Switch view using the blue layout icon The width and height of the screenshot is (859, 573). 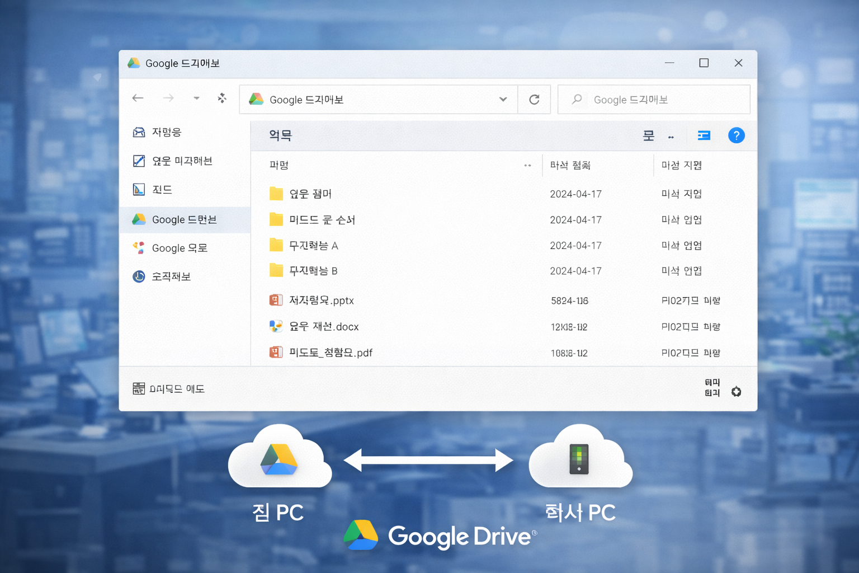click(704, 135)
